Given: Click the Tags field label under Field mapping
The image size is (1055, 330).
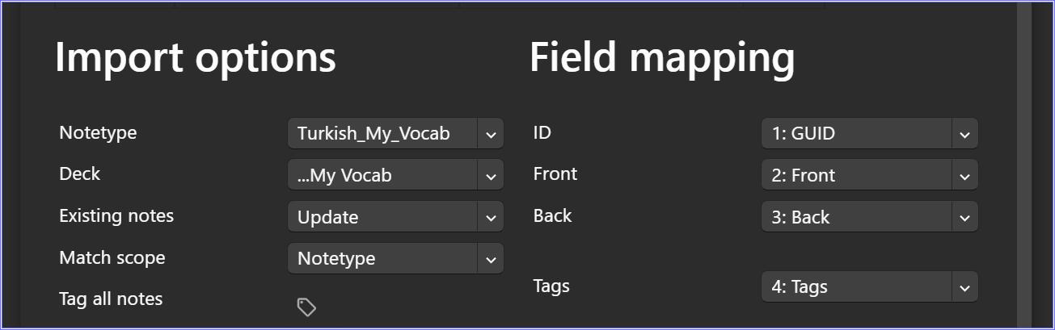Looking at the screenshot, I should point(551,286).
